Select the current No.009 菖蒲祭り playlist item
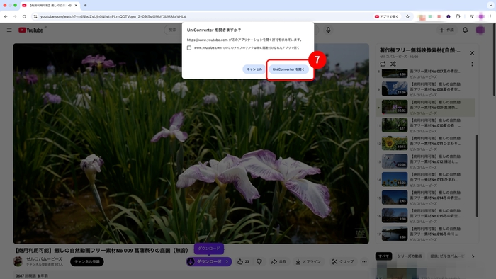 [x=425, y=108]
